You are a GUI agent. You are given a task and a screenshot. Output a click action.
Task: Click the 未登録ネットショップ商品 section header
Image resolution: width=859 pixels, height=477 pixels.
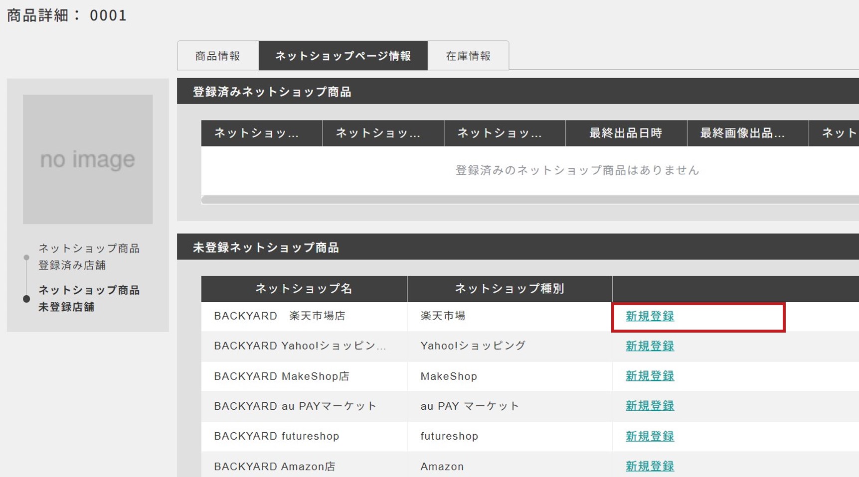click(518, 247)
